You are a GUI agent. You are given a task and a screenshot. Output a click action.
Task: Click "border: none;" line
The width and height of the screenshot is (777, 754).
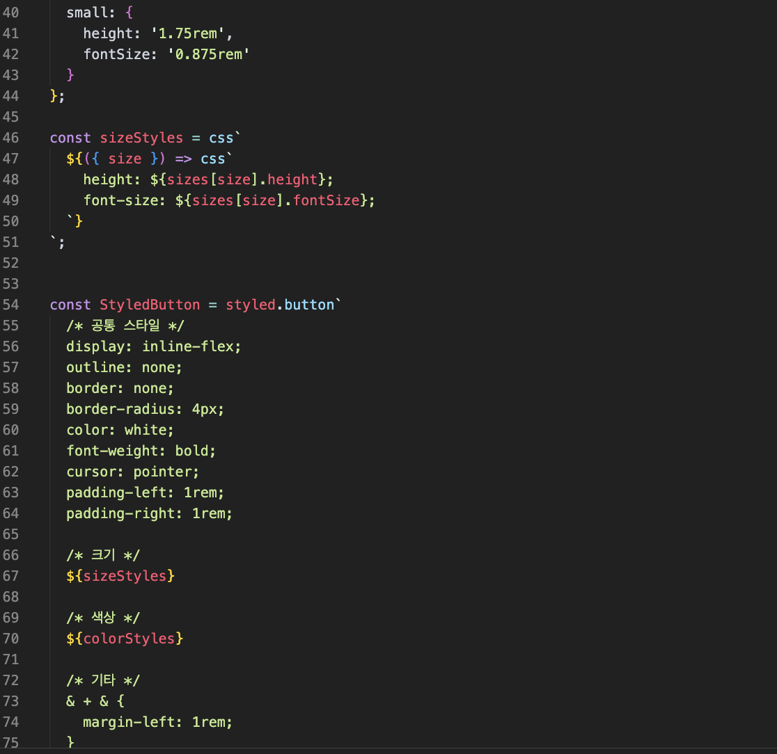pos(120,387)
